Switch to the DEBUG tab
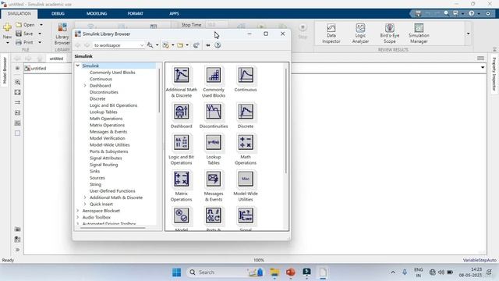 (x=58, y=14)
